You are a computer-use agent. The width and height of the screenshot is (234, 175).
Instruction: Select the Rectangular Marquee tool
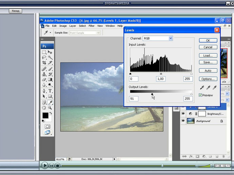pos(44,52)
